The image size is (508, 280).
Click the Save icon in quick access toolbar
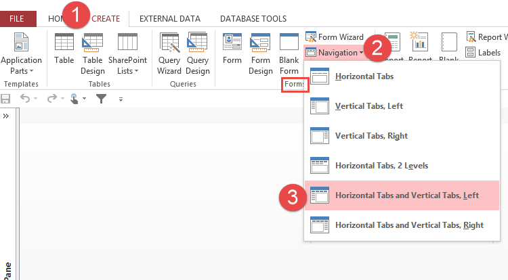[5, 99]
